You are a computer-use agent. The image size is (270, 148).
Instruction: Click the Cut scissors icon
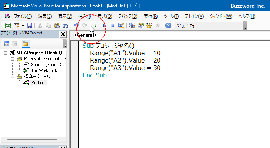(x=40, y=26)
